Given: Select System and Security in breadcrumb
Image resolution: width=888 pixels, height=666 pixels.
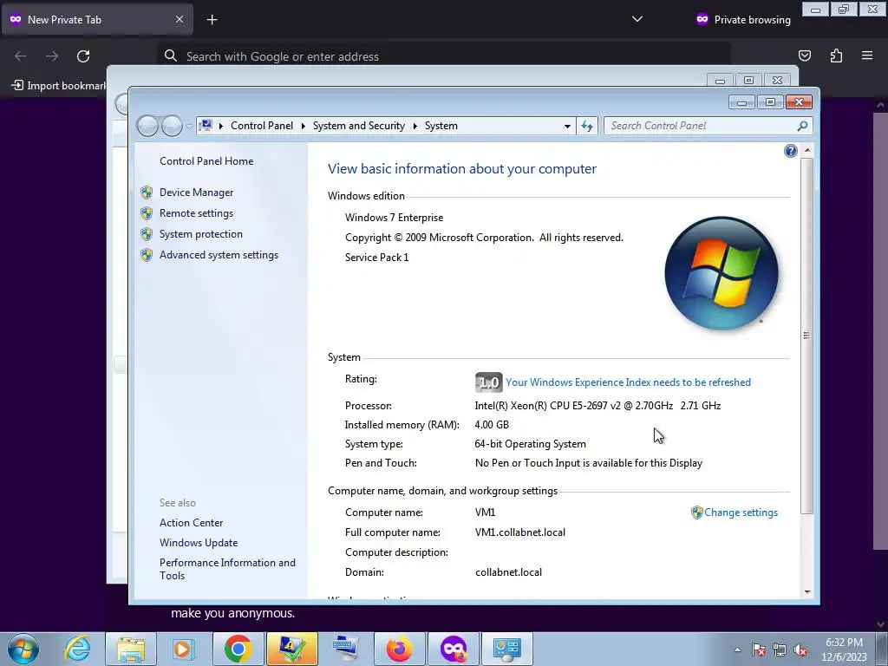Looking at the screenshot, I should click(x=358, y=126).
